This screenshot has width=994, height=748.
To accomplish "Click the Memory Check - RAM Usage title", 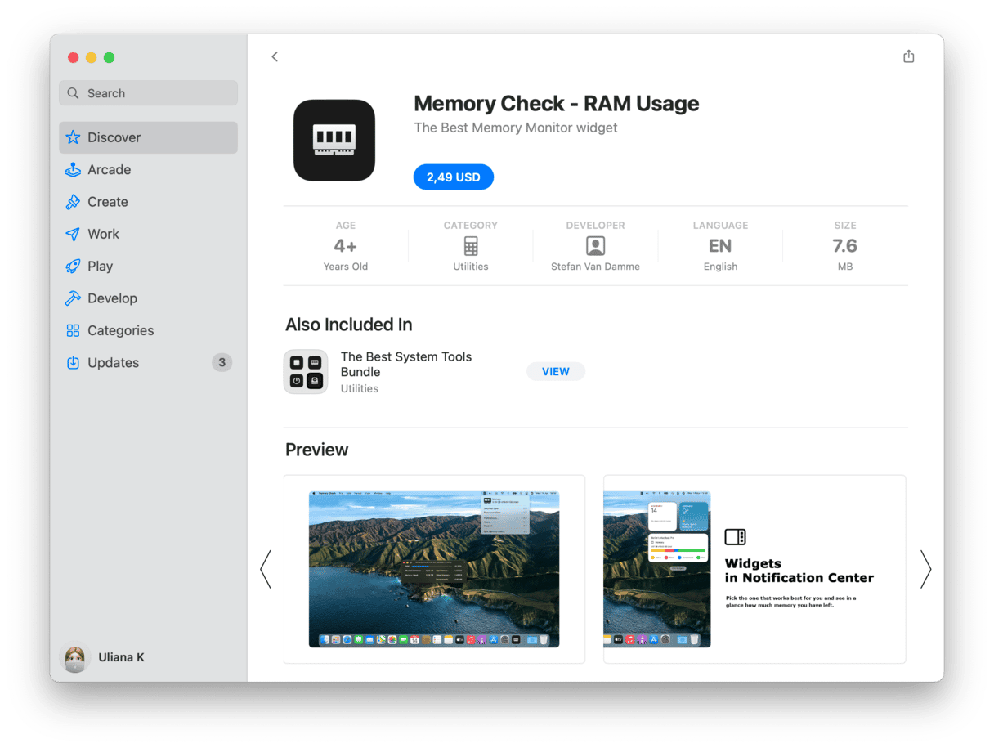I will [557, 104].
